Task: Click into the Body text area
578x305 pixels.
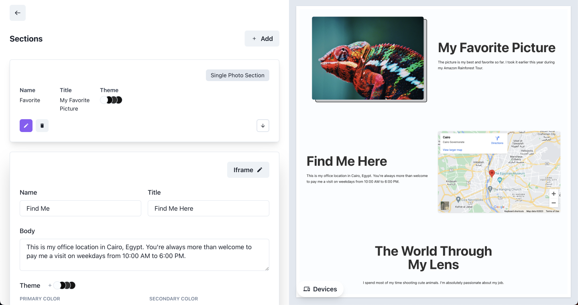Action: click(144, 254)
